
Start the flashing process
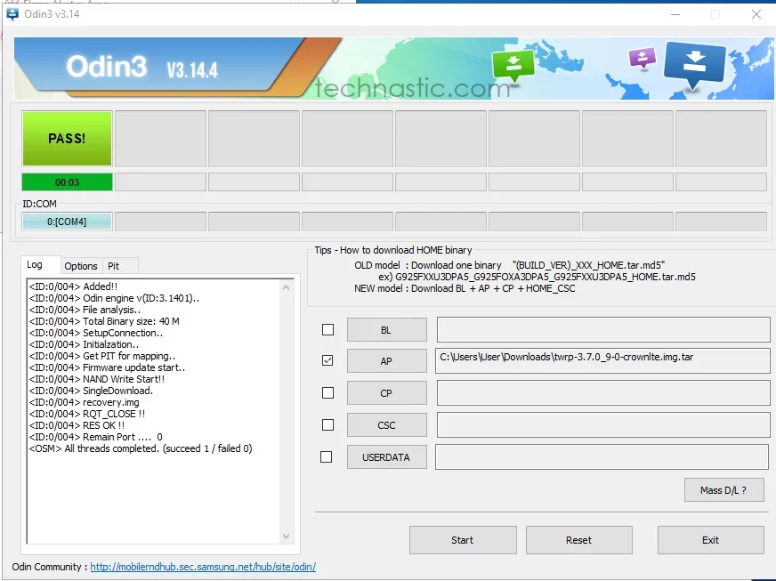coord(462,540)
